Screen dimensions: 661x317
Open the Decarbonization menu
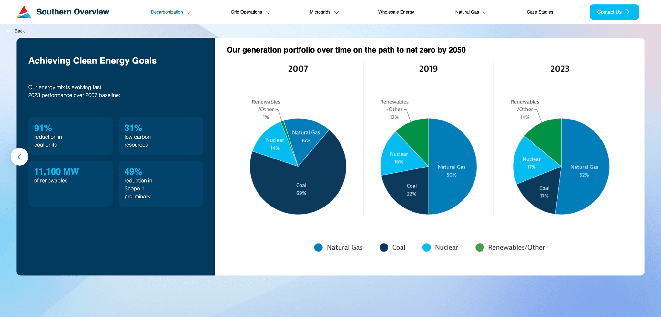pos(171,12)
